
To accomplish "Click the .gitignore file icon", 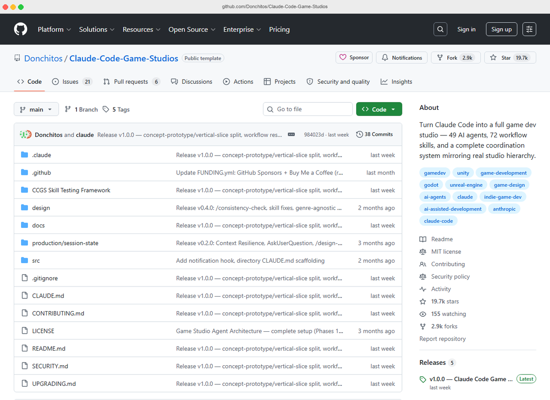I will [x=24, y=278].
